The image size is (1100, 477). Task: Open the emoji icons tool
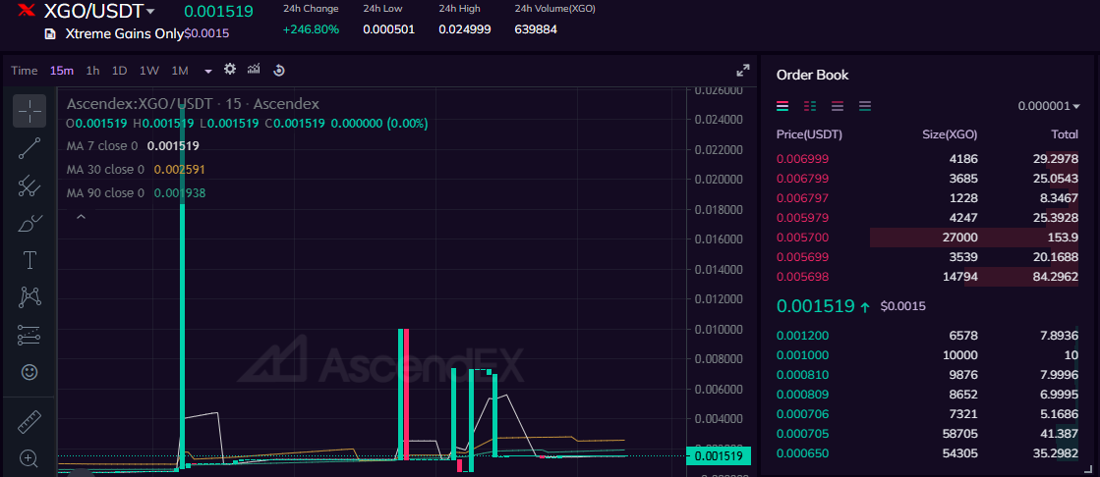[29, 372]
